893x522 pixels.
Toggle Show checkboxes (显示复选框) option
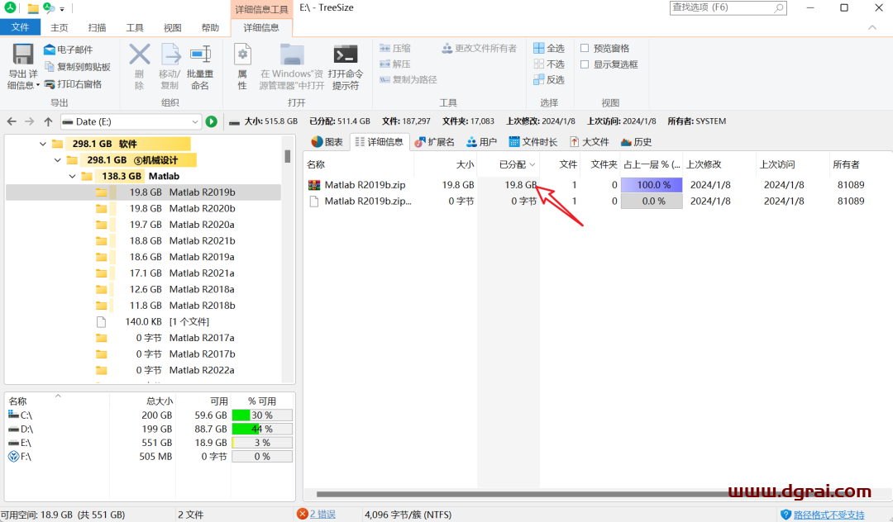tap(585, 64)
